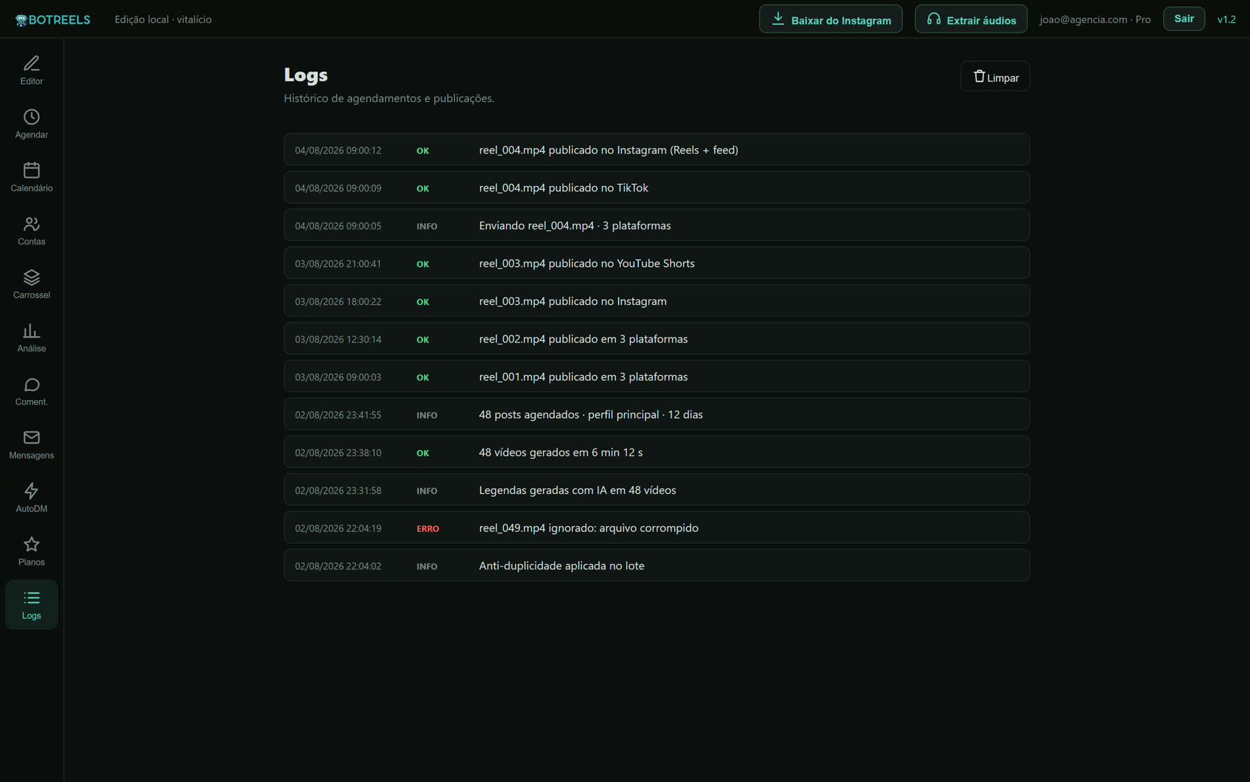This screenshot has height=782, width=1250.
Task: Select log 48 vídeos gerados em 6 min 12 s
Action: click(x=656, y=452)
